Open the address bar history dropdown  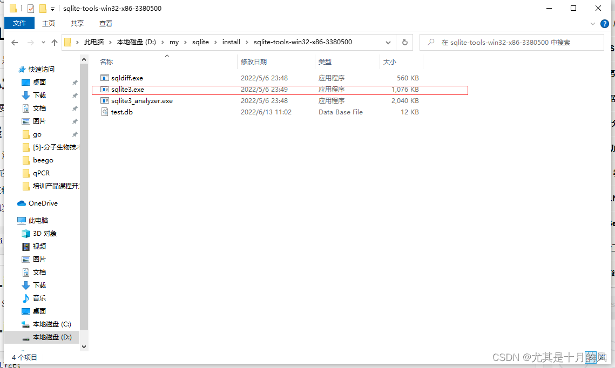pyautogui.click(x=388, y=42)
